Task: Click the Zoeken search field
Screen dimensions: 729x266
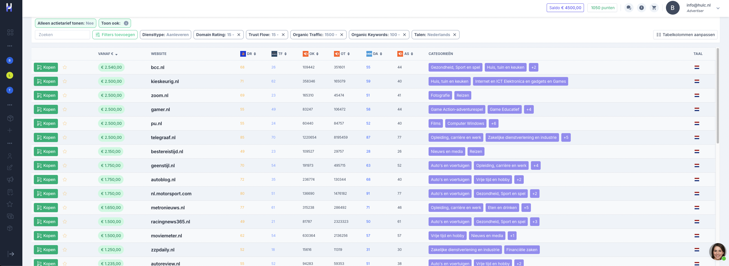Action: point(62,35)
